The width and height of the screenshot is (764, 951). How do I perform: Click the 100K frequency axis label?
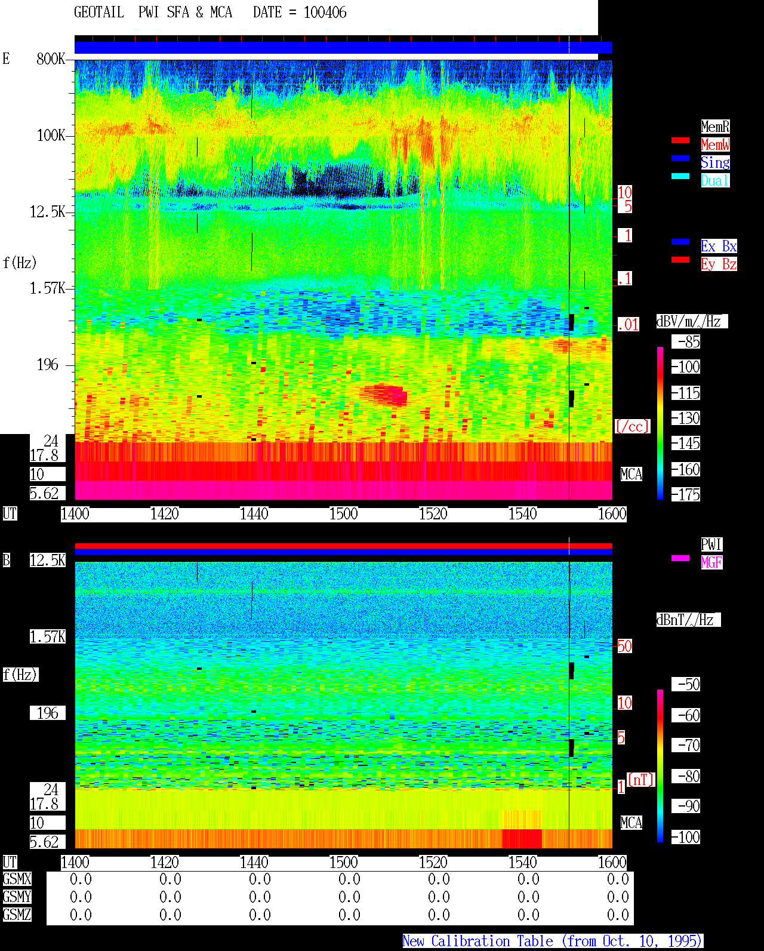51,135
